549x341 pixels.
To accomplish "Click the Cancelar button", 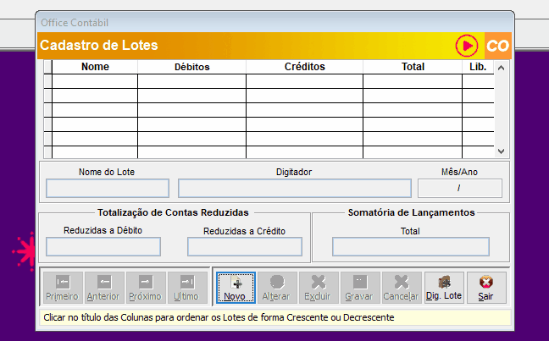I will click(402, 288).
